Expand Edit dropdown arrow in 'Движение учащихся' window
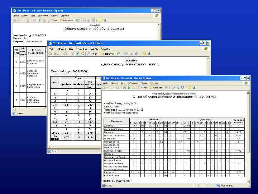258x194 pixels. pos(140,54)
